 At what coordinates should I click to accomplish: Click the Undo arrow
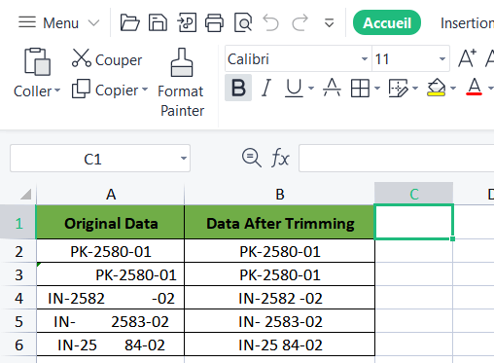tap(271, 22)
